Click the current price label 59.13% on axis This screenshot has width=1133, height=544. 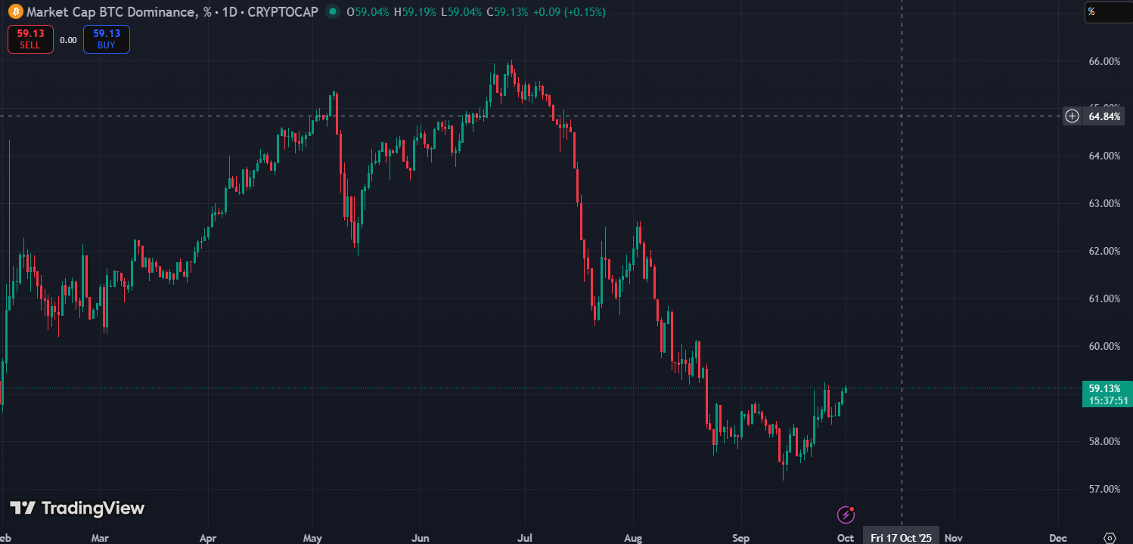click(x=1105, y=388)
